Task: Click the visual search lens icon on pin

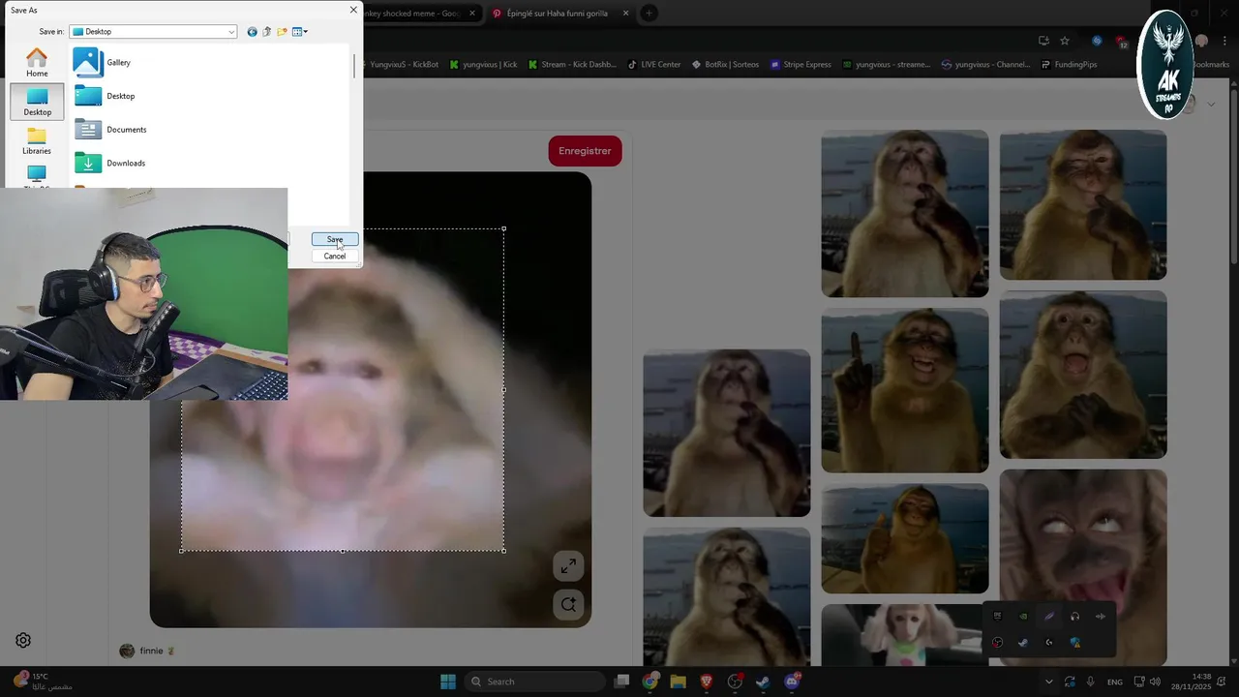Action: pos(568,605)
